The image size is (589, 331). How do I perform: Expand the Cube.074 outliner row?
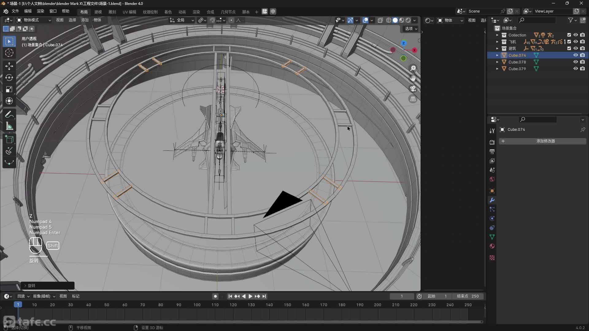pos(497,55)
